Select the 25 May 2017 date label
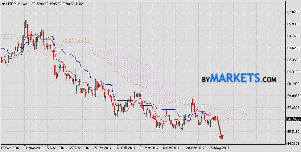Screen dimensions: 301x152 (x=220, y=148)
